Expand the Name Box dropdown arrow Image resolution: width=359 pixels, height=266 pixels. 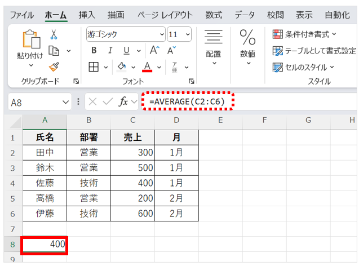66,102
